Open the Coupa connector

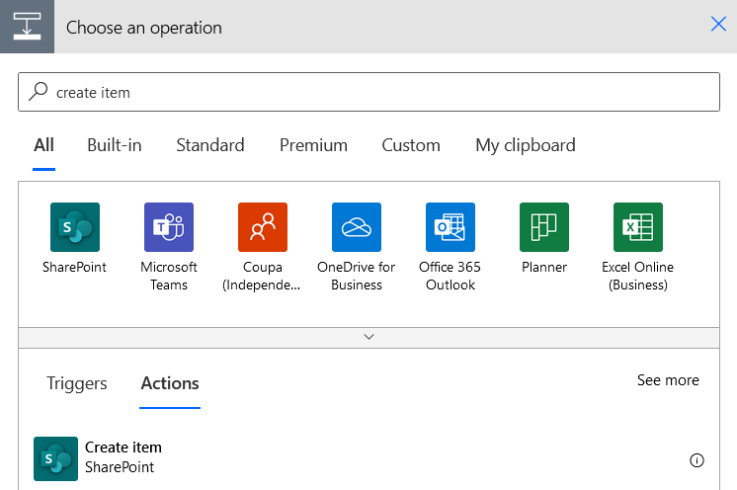(262, 227)
